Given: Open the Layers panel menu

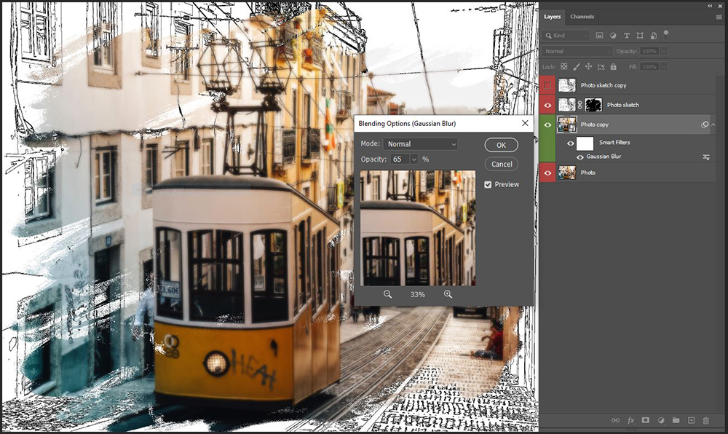Looking at the screenshot, I should [x=719, y=17].
